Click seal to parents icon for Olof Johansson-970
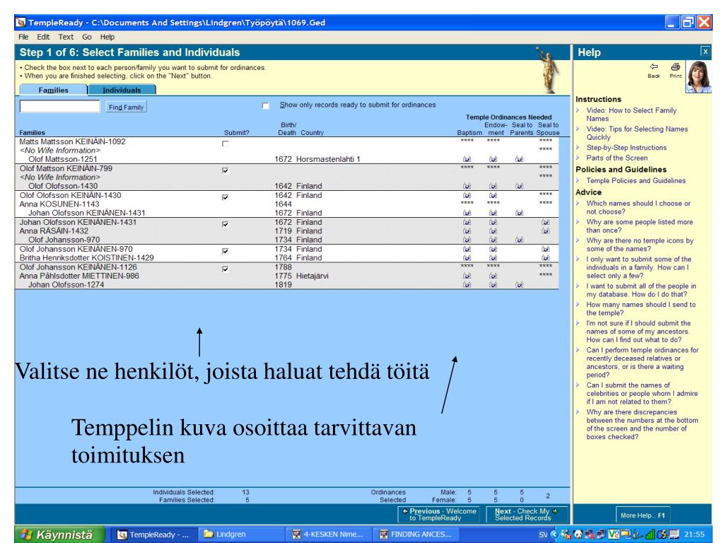Screen dimensions: 724x543 point(520,240)
